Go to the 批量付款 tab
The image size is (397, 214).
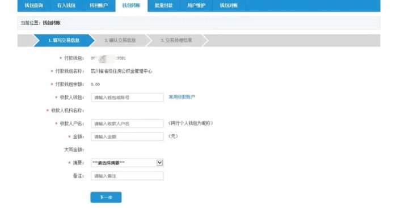(x=164, y=6)
